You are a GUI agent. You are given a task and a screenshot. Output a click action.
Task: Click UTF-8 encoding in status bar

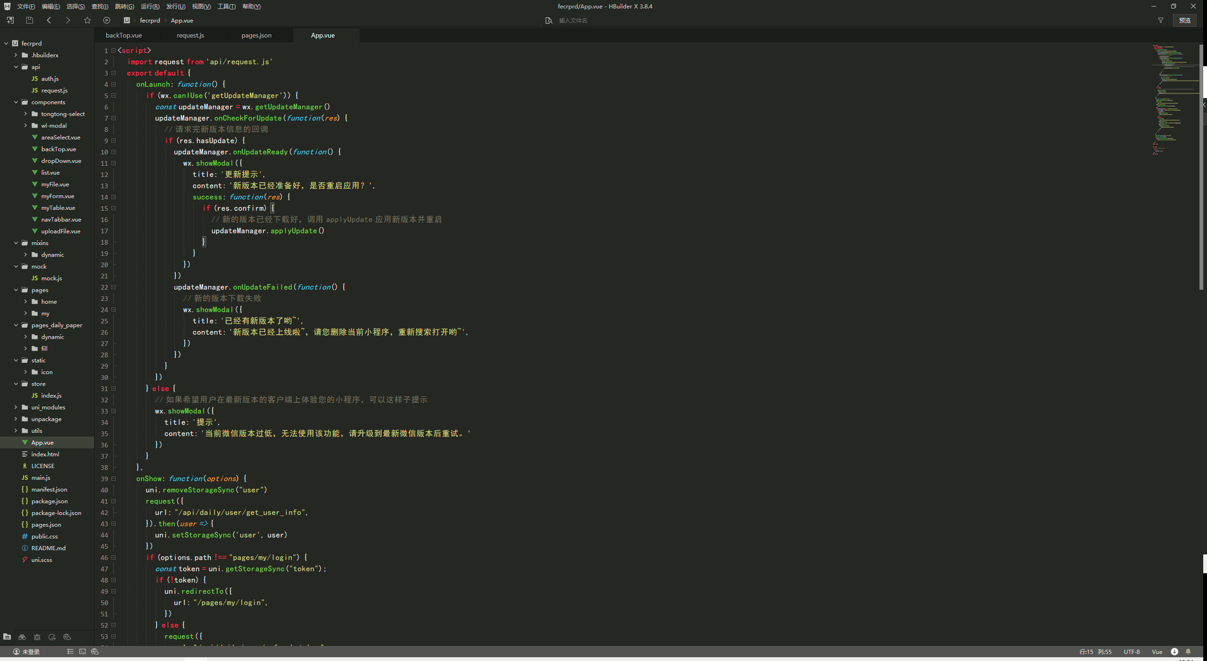[x=1131, y=652]
